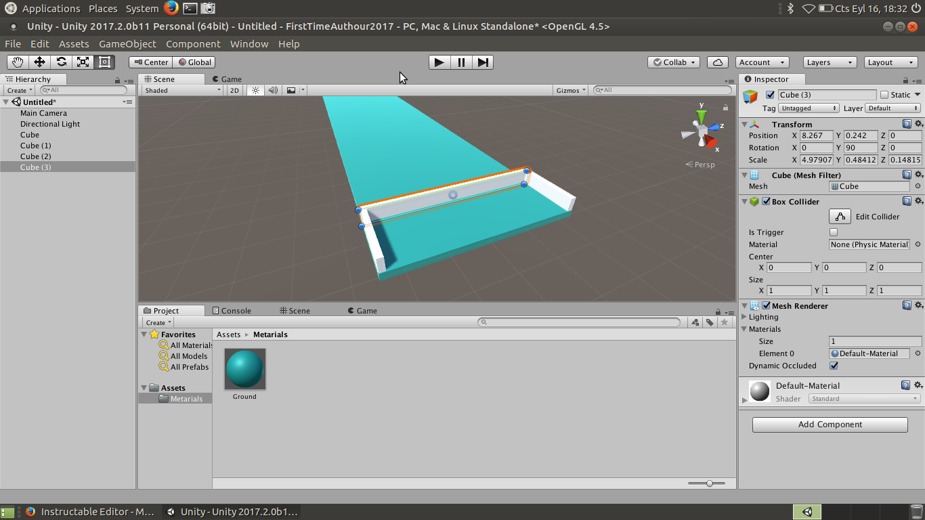Select the Rotate tool
This screenshot has width=925, height=520.
61,62
